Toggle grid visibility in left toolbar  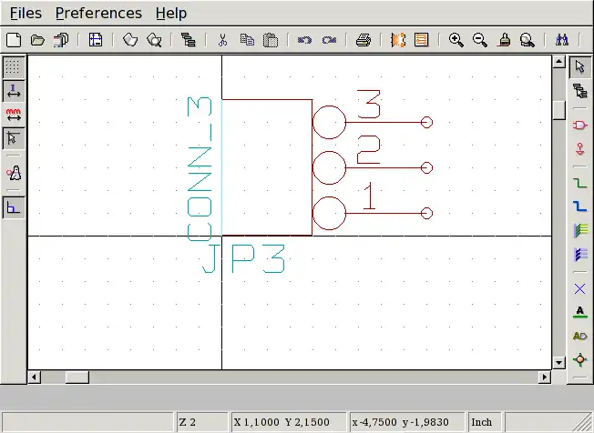[x=14, y=67]
